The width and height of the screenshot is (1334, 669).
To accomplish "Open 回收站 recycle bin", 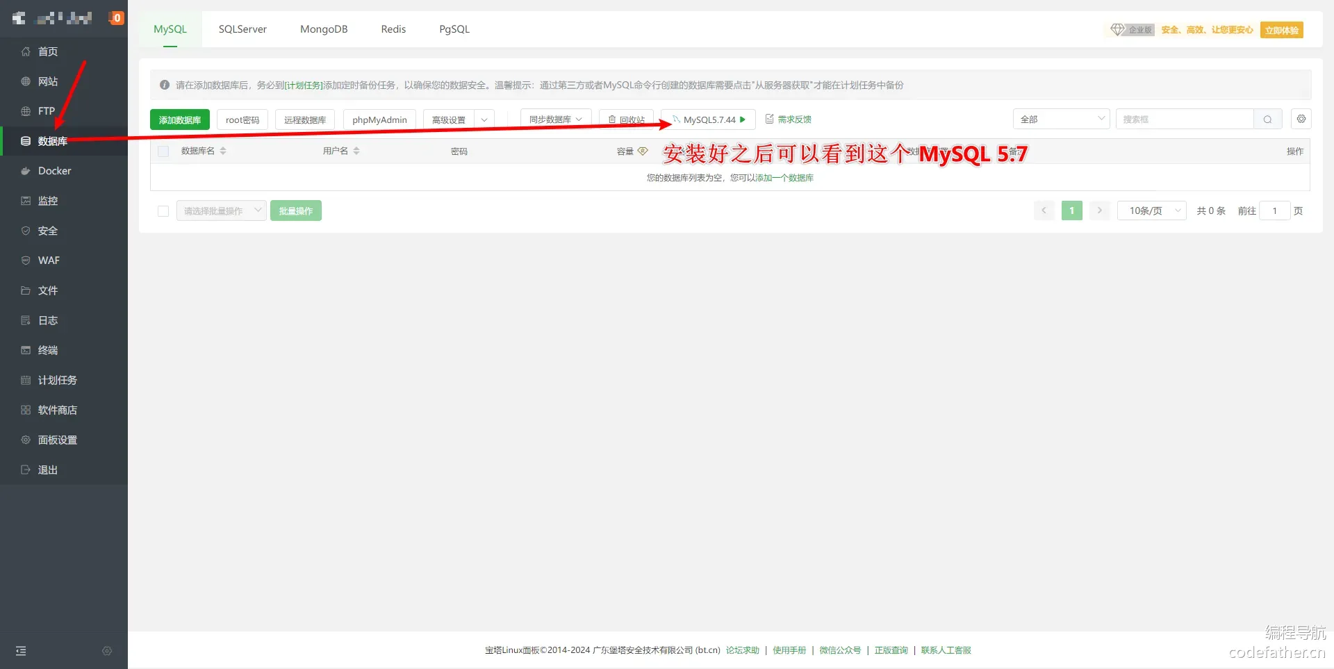I will pos(626,119).
